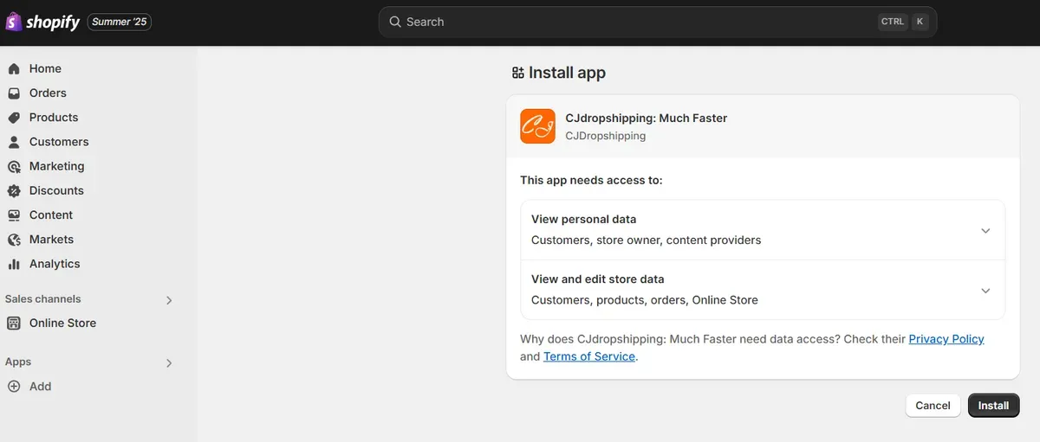This screenshot has height=442, width=1040.
Task: Cancel the app installation
Action: coord(933,406)
